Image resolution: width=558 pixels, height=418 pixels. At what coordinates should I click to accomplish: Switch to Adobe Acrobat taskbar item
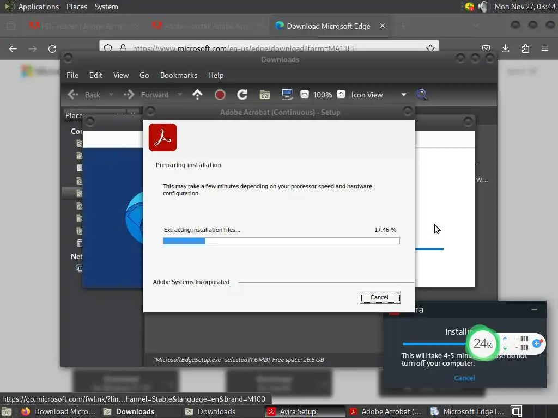pyautogui.click(x=386, y=411)
